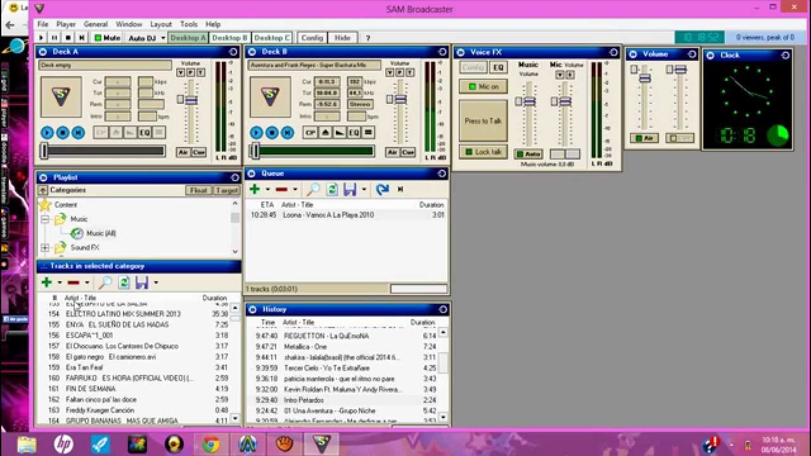The height and width of the screenshot is (456, 811).
Task: Open dropdown next to Queue's save icon
Action: 364,189
